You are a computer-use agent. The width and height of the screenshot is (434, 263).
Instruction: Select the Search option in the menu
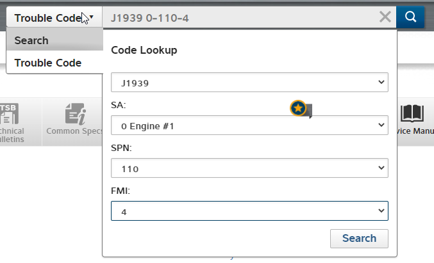(x=31, y=40)
